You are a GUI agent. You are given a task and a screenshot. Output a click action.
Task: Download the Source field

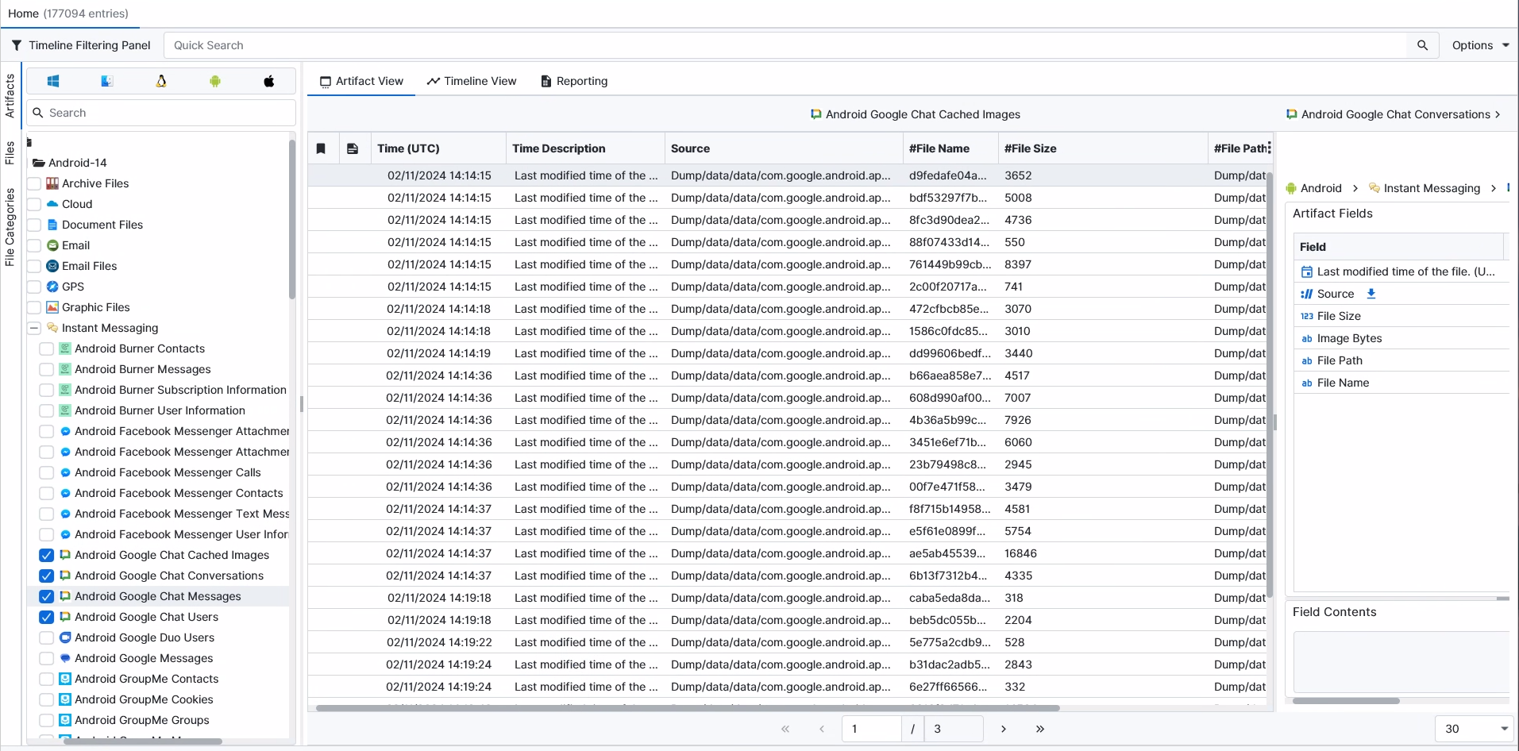click(x=1371, y=294)
